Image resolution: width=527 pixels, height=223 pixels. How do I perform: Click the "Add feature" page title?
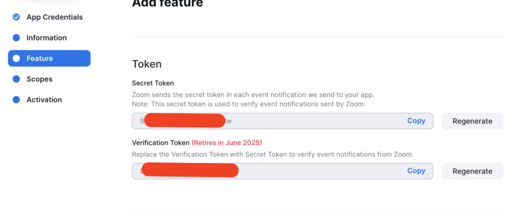167,4
